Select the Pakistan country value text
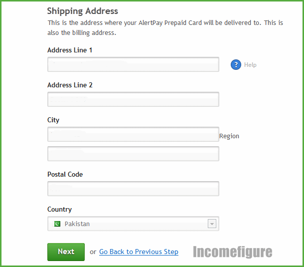 (77, 224)
